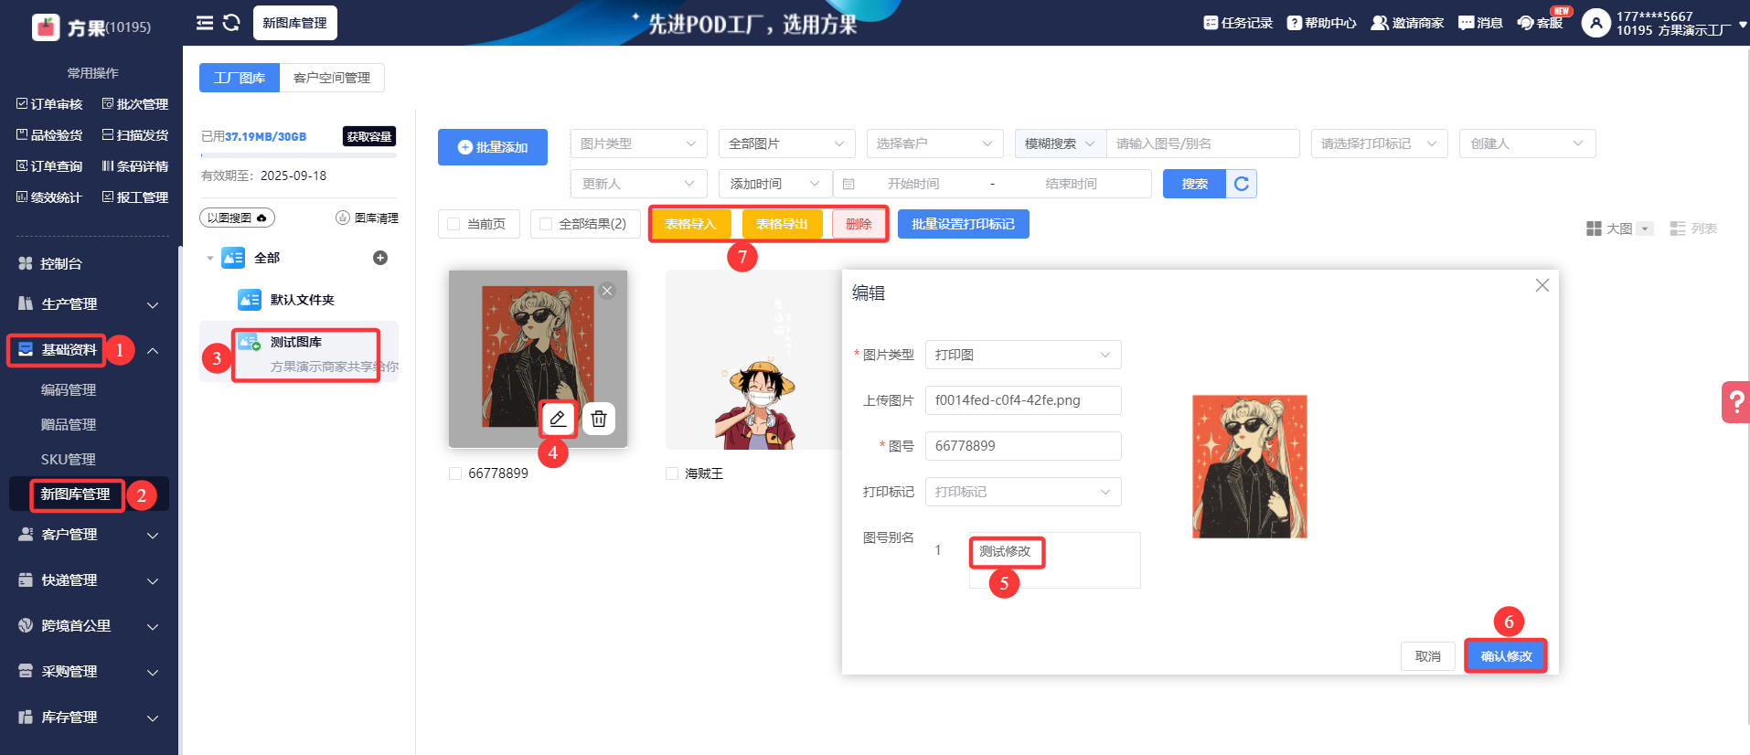
Task: Click the 请输入图号/别名 search field
Action: [x=1202, y=144]
